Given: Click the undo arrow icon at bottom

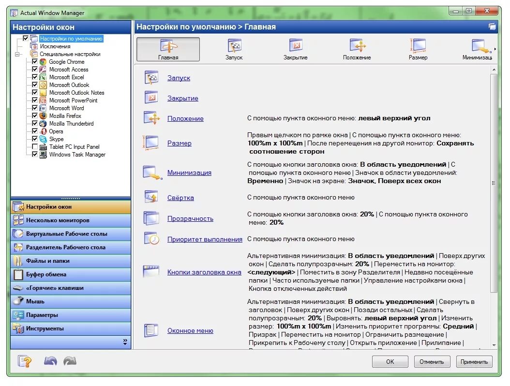Looking at the screenshot, I should pyautogui.click(x=50, y=361).
